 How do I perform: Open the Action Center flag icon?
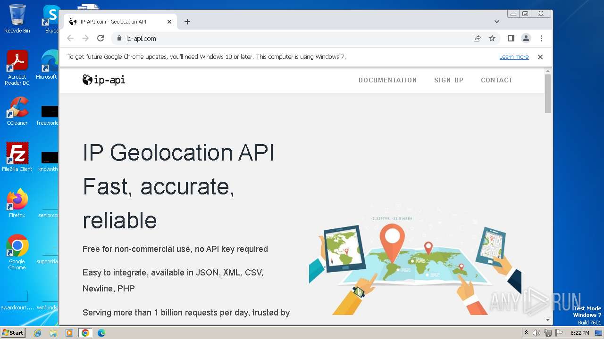559,333
